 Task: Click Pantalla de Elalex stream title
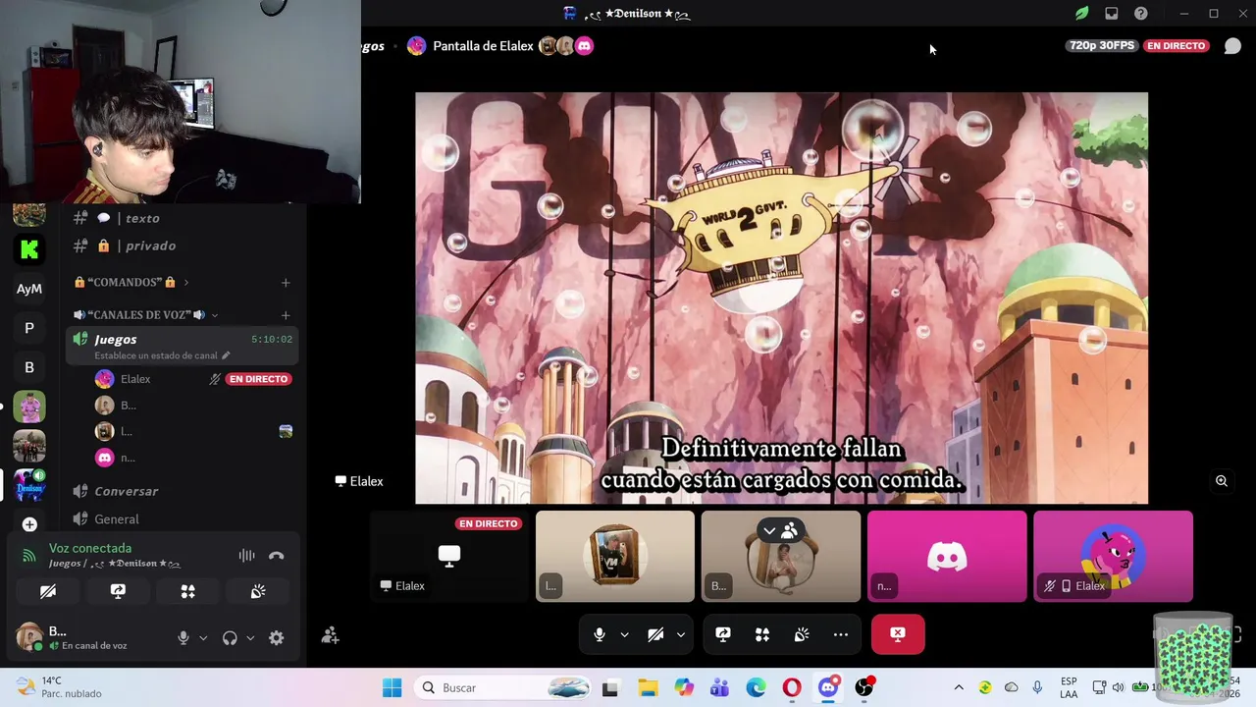coord(483,46)
